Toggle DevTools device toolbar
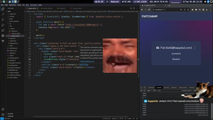 pyautogui.click(x=144, y=87)
